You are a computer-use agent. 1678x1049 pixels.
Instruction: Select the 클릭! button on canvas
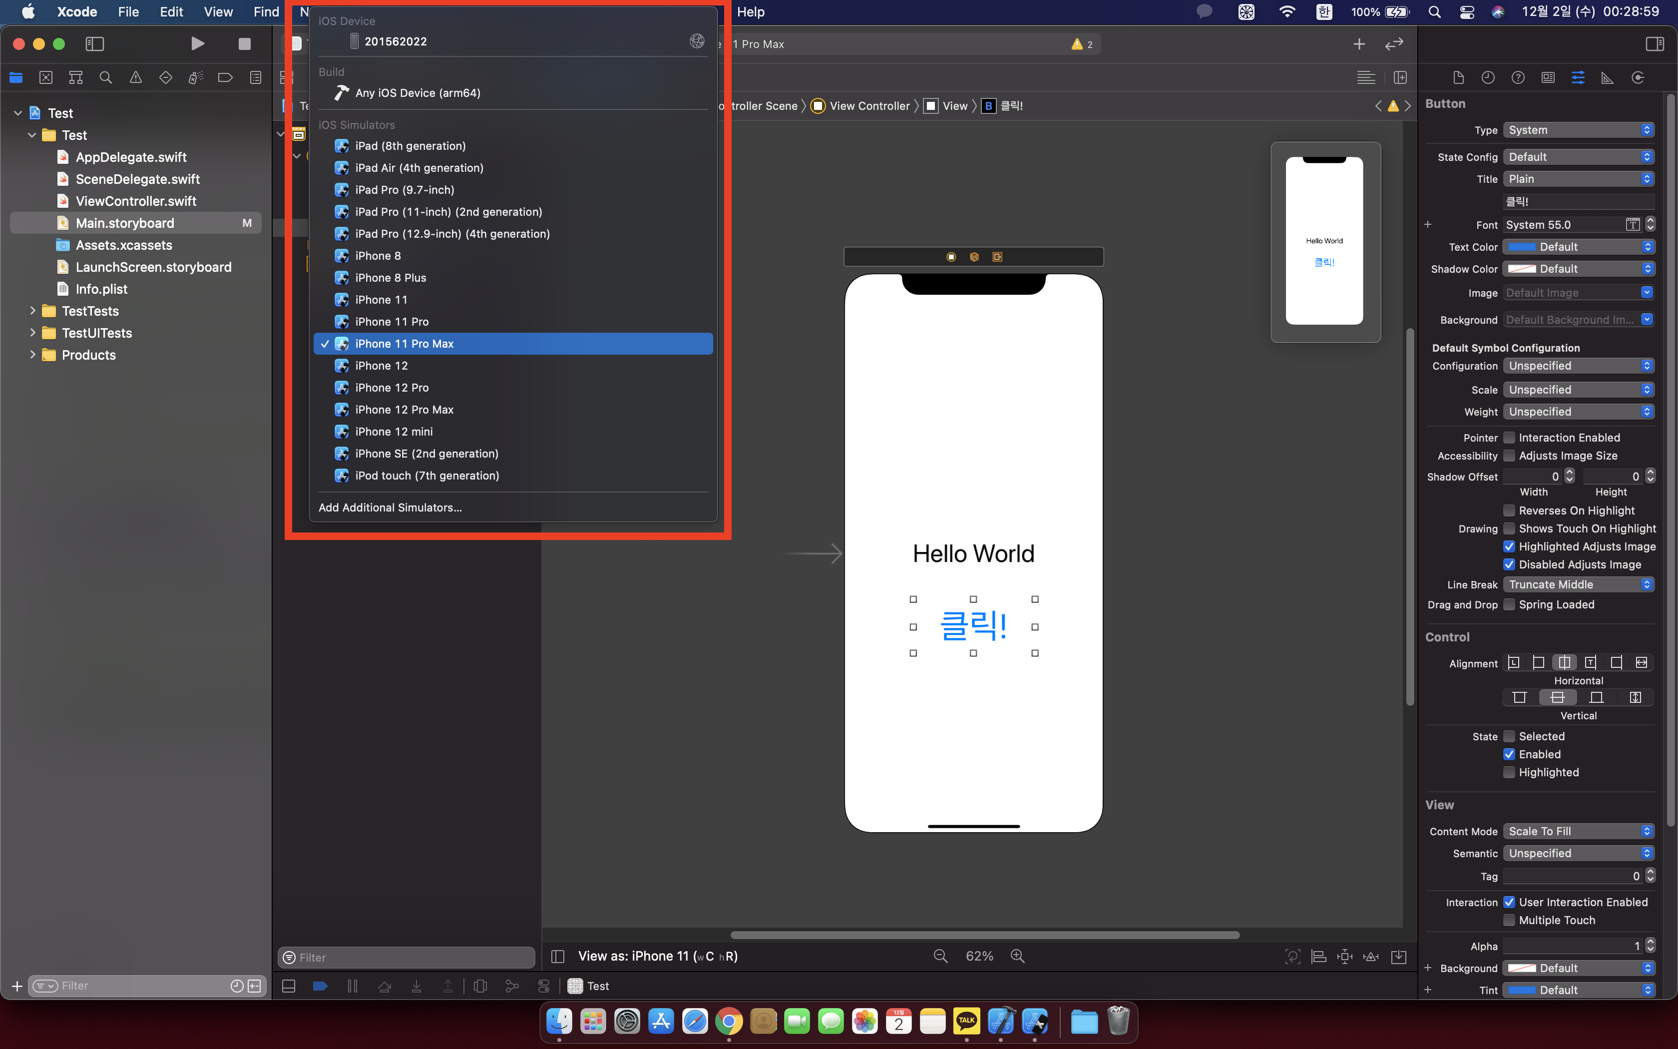click(x=973, y=626)
